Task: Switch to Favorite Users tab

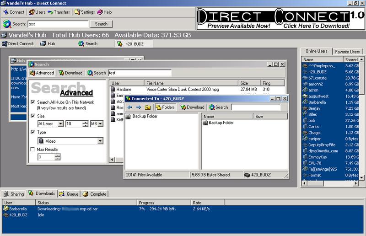Action: point(347,52)
